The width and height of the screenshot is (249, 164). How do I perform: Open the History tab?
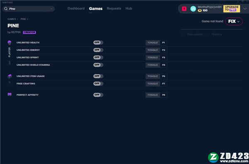217,35
